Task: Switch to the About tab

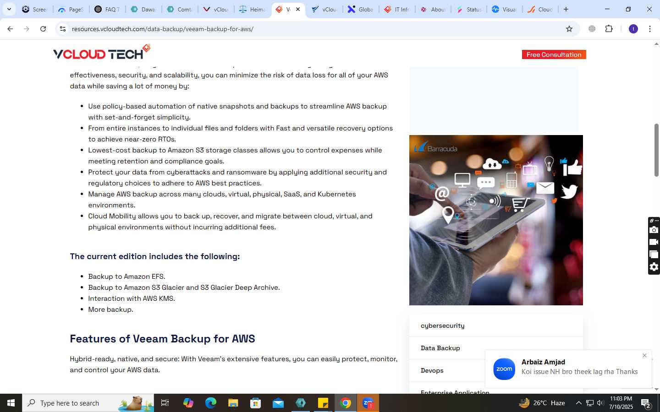Action: [x=433, y=9]
